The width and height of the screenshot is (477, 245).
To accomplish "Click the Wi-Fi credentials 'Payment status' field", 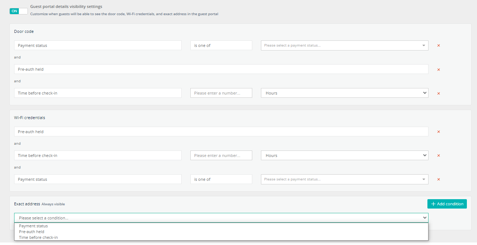I will (98, 179).
